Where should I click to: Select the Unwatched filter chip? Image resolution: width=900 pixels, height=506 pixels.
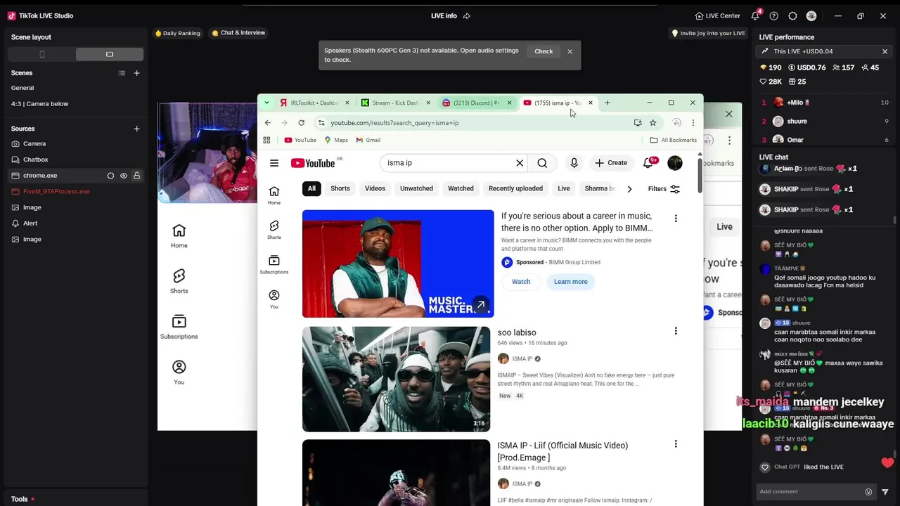pos(416,188)
